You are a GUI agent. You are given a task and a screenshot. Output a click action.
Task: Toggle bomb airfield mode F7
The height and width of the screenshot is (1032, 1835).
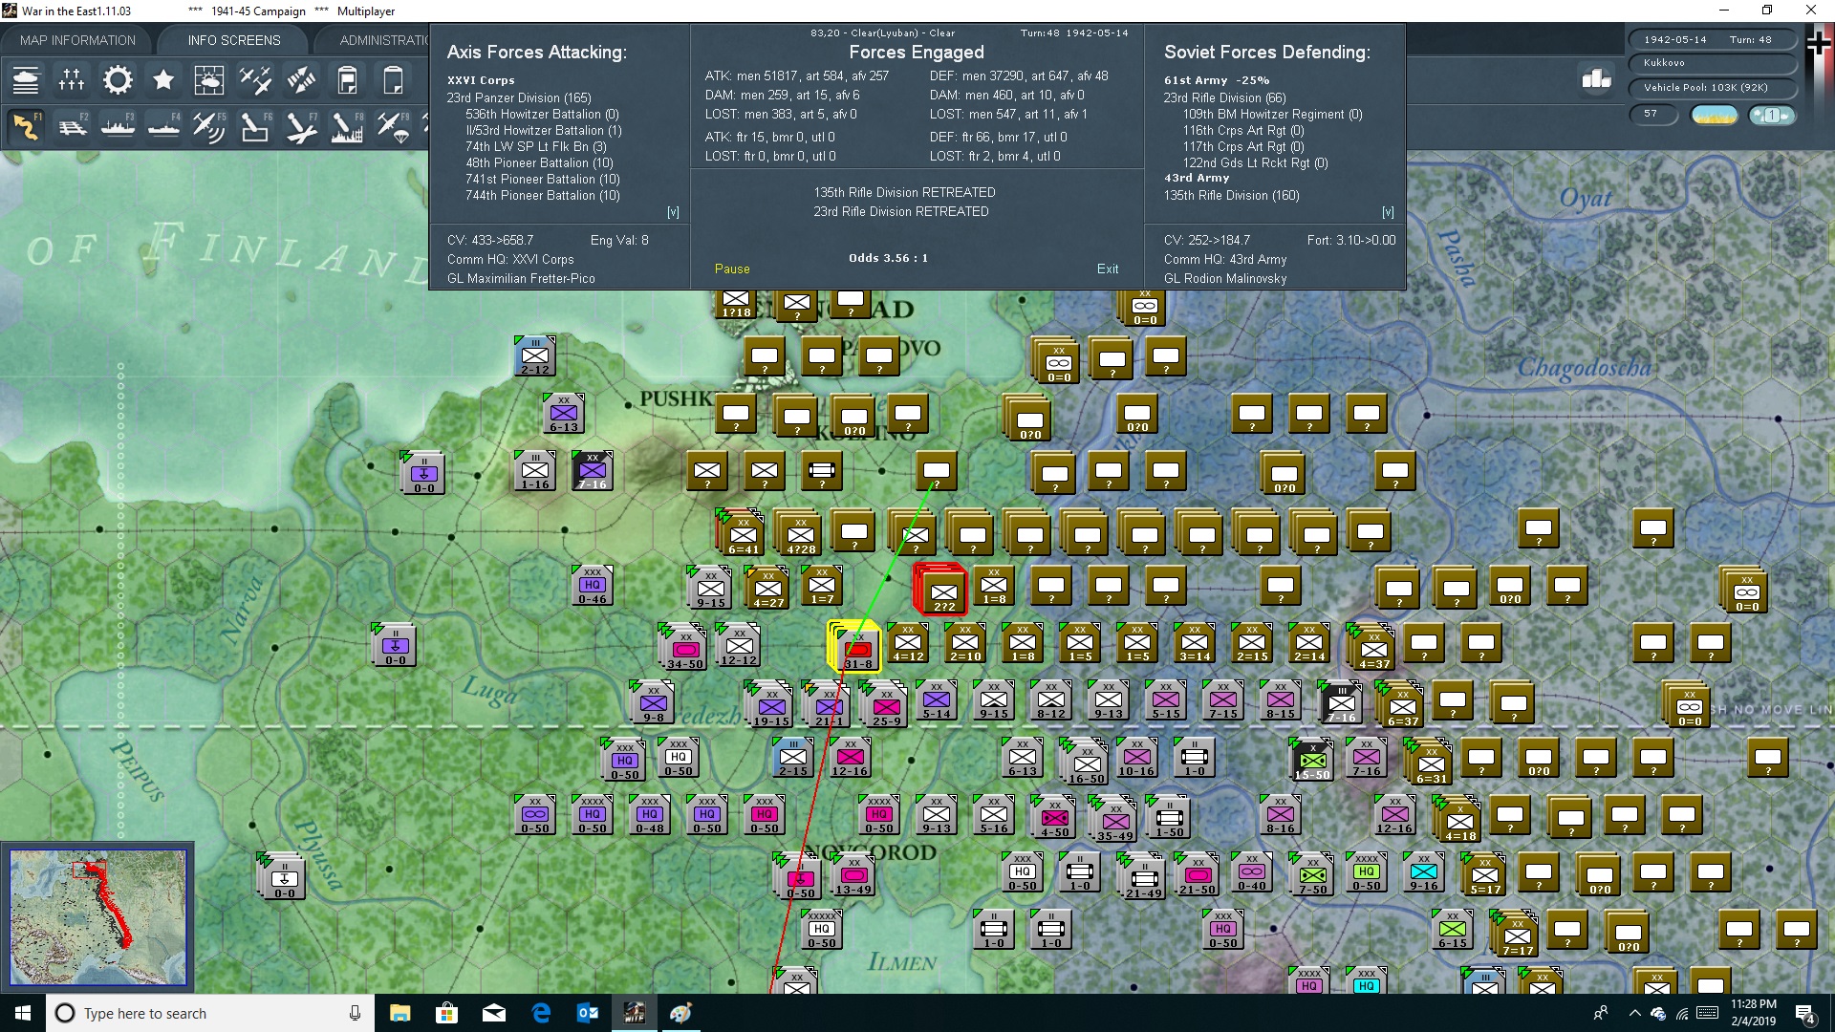point(301,126)
